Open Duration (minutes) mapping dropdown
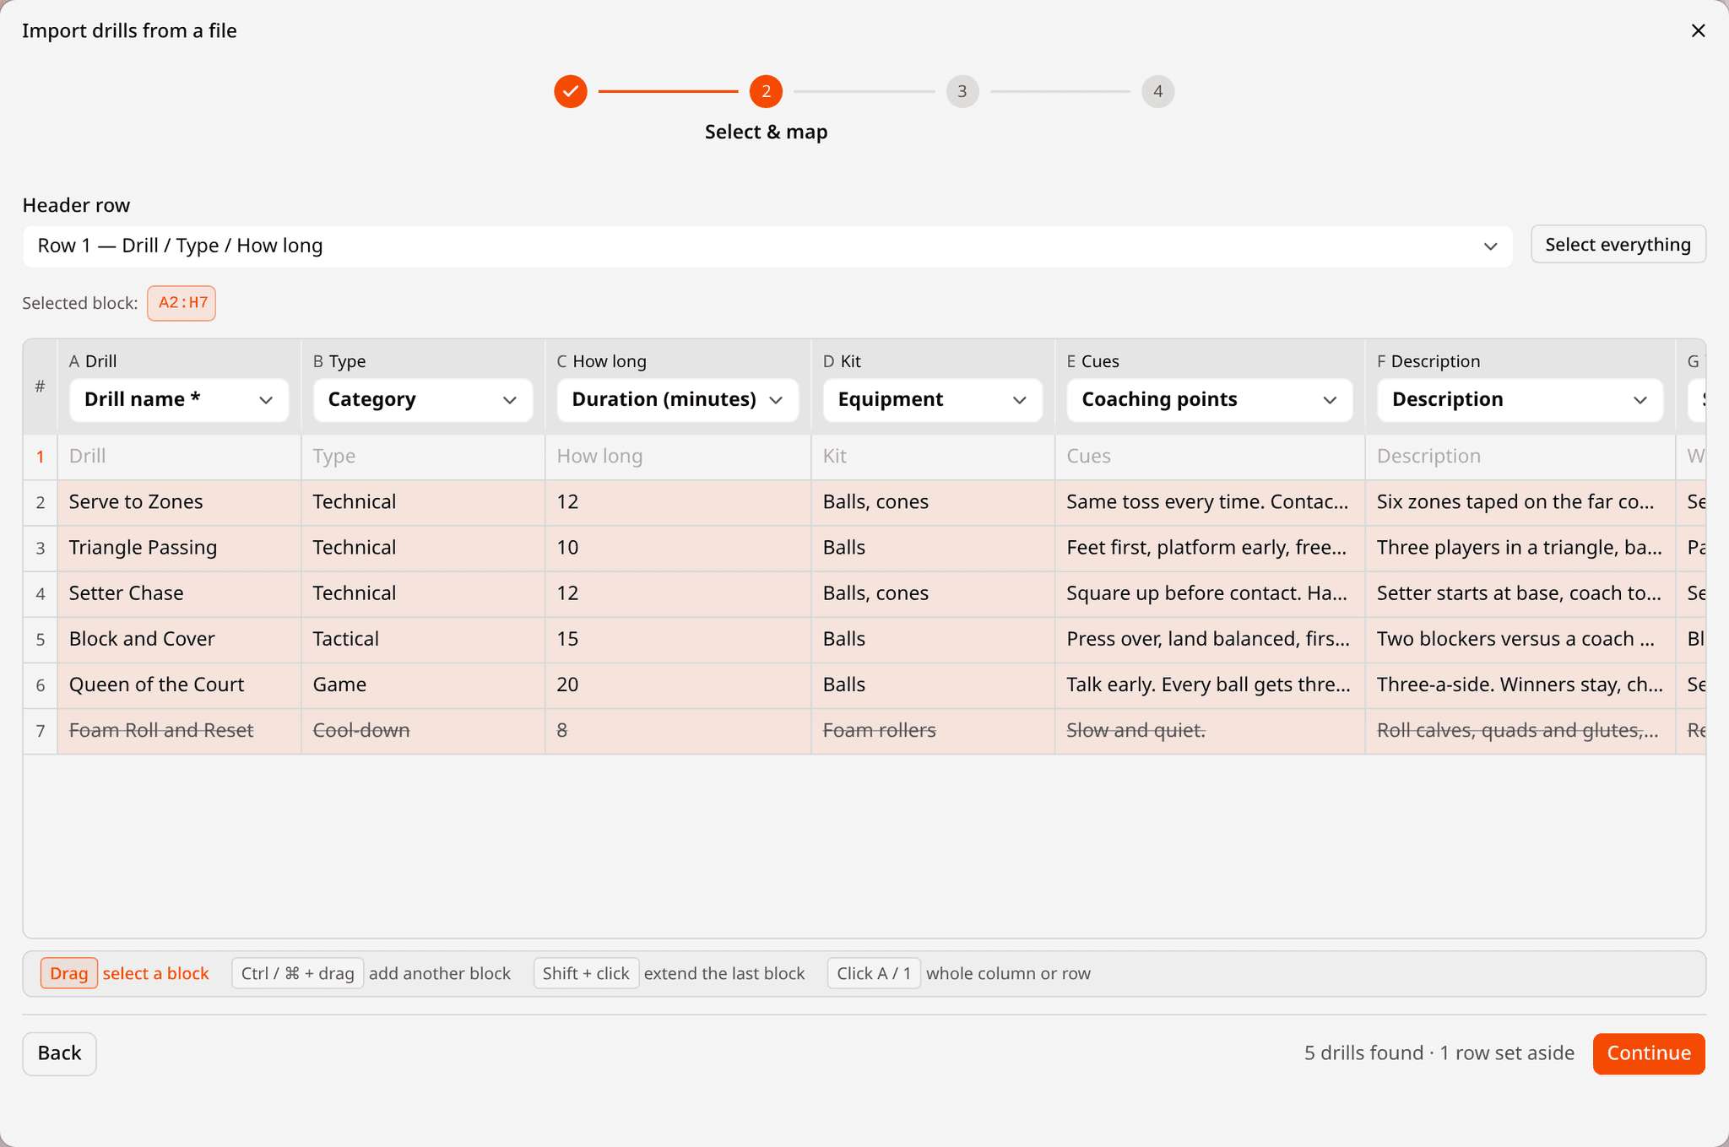The height and width of the screenshot is (1147, 1729). (x=678, y=400)
